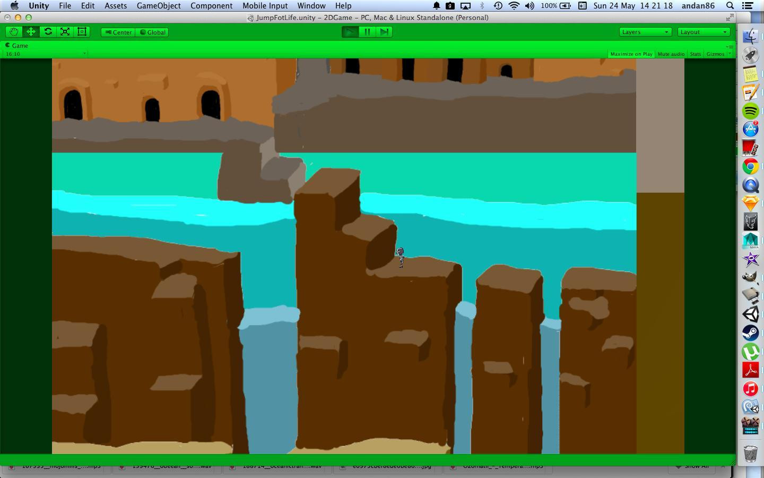Step forward one frame
764x478 pixels.
(384, 32)
